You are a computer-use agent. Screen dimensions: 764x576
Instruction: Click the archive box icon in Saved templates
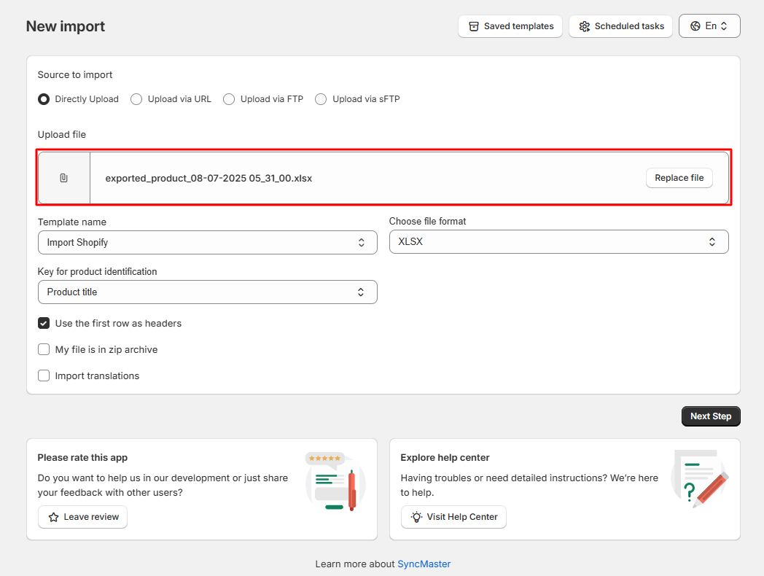click(474, 26)
